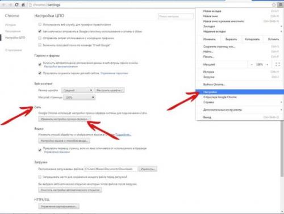The width and height of the screenshot is (284, 214).
Task: Uncheck the autofill web forms checkbox
Action: coord(40,65)
